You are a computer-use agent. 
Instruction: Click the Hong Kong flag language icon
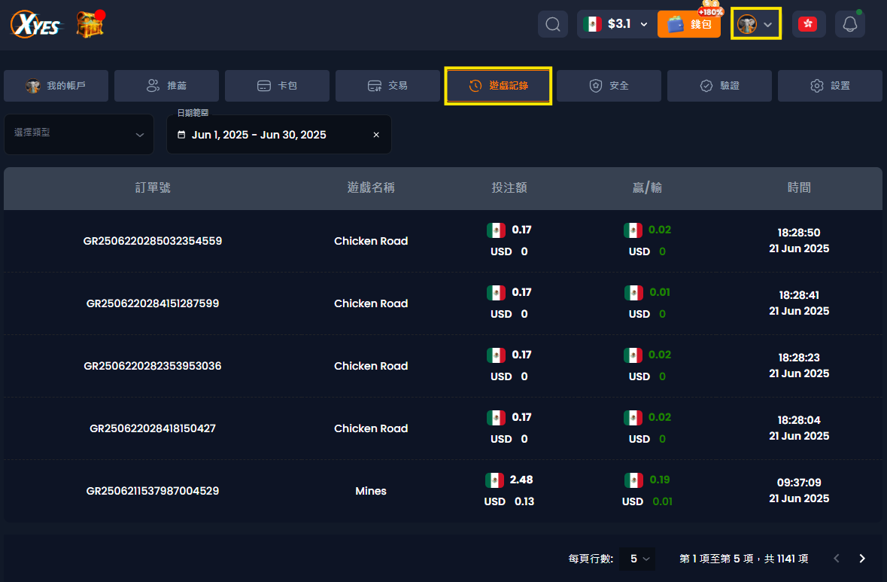[809, 24]
